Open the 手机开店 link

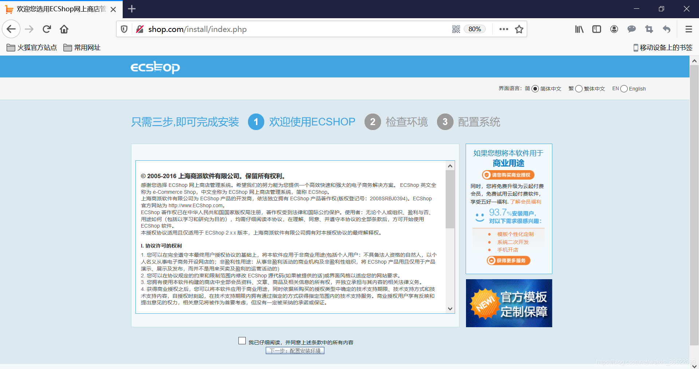tap(508, 250)
